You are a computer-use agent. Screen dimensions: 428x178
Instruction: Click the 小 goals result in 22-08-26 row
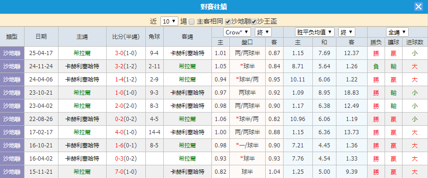click(415, 119)
